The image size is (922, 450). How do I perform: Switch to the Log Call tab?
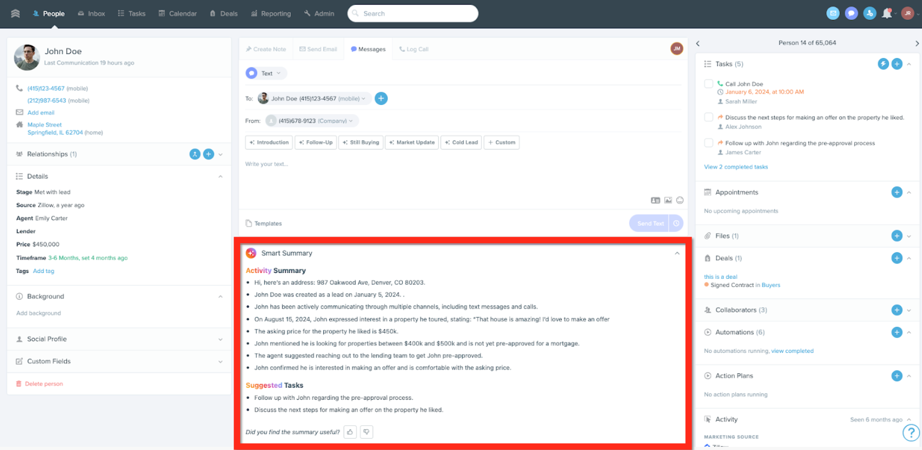414,49
